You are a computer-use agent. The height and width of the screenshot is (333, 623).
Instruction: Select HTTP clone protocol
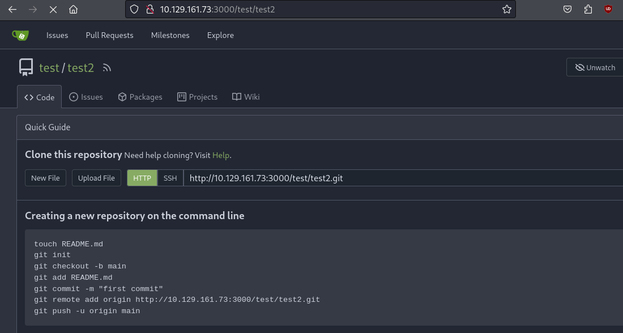tap(142, 178)
